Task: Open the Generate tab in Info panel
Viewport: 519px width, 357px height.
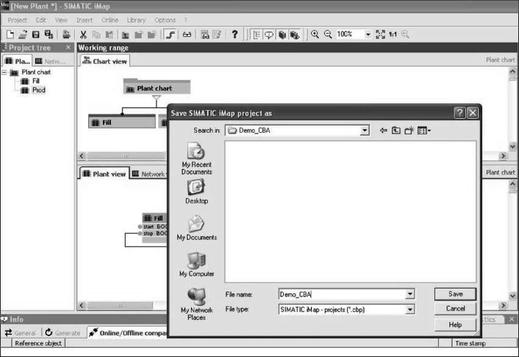Action: [63, 333]
